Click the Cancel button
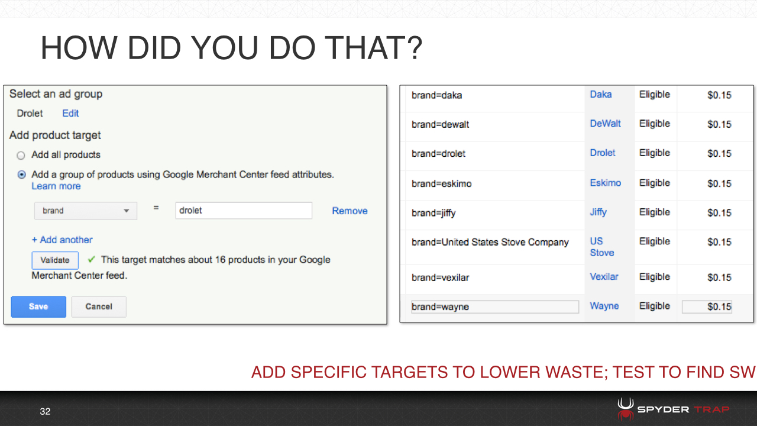757x426 pixels. point(99,306)
